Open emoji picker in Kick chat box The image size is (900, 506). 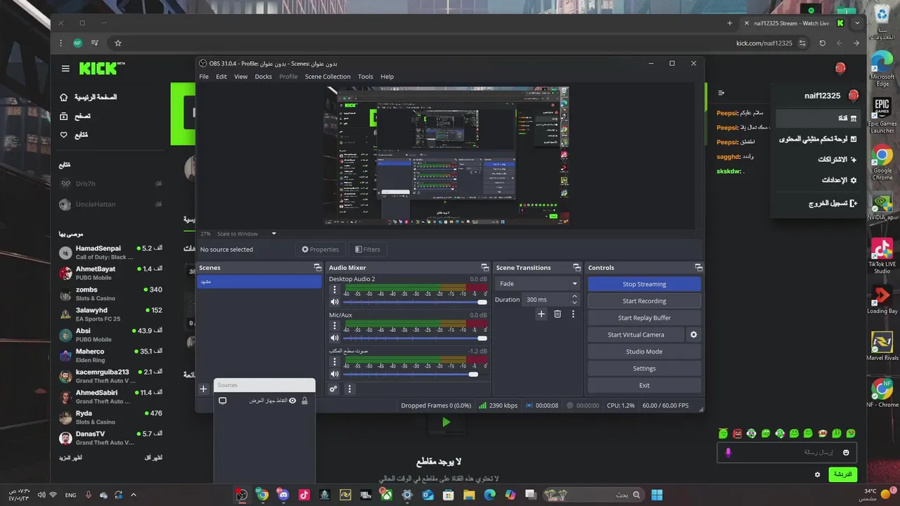(846, 453)
